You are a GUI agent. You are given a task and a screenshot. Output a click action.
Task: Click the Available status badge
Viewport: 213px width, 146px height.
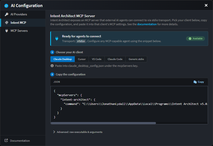[x=196, y=39]
